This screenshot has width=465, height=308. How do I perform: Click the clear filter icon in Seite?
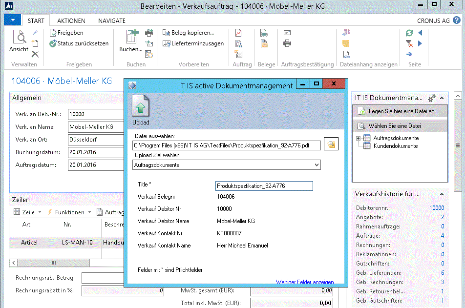pos(409,43)
